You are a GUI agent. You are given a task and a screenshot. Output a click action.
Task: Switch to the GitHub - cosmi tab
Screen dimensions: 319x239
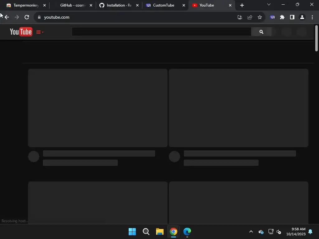(73, 5)
